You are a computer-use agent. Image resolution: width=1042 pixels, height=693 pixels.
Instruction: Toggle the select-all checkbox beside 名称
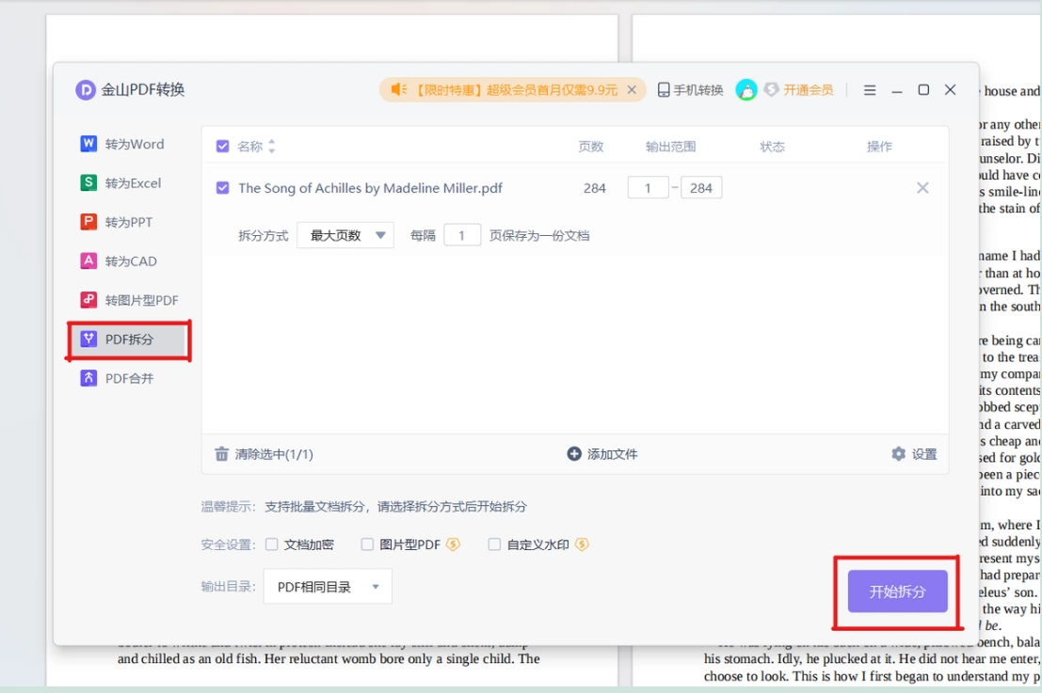tap(223, 146)
